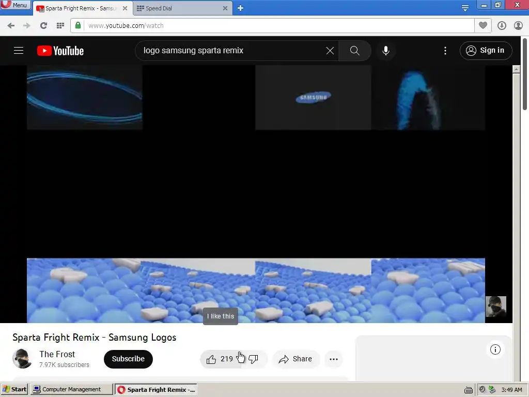
Task: Open the downloads icon
Action: 502,26
